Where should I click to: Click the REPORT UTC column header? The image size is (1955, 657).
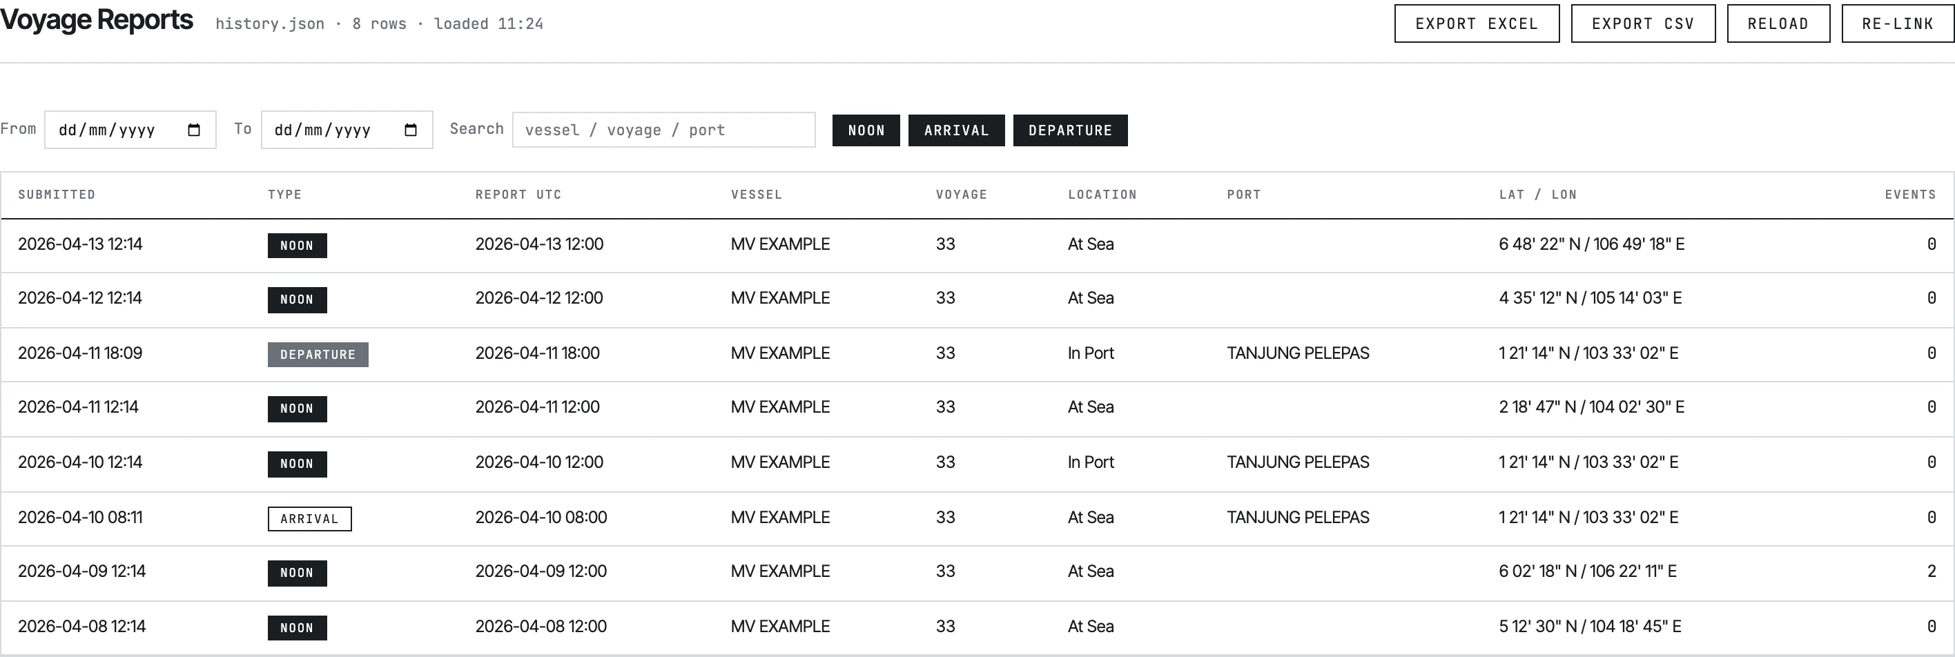coord(518,195)
